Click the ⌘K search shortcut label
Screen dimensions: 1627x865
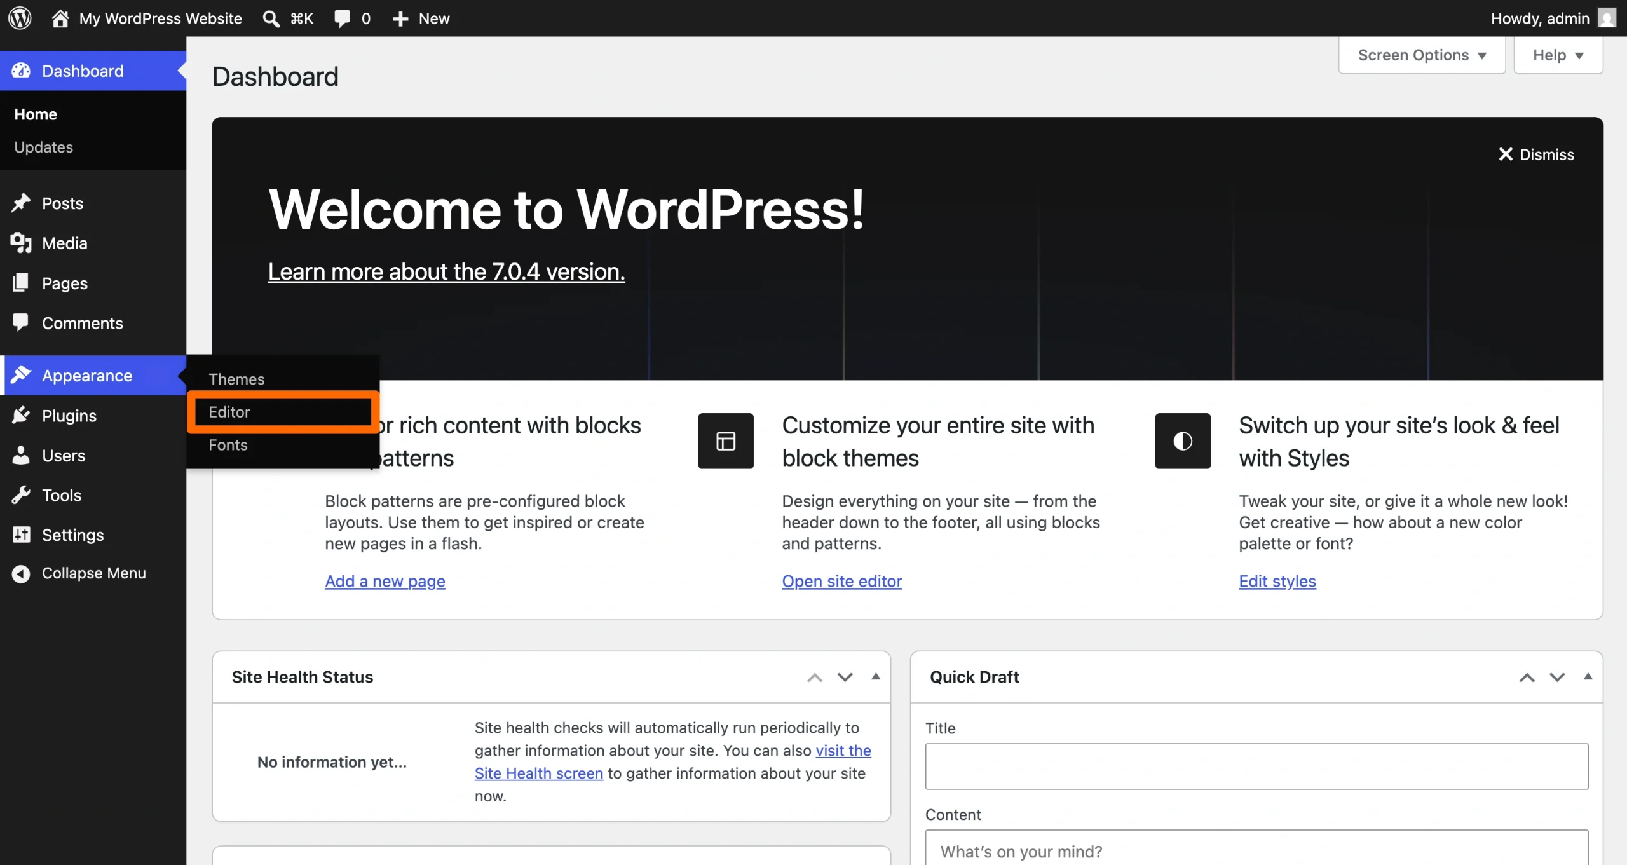(302, 18)
